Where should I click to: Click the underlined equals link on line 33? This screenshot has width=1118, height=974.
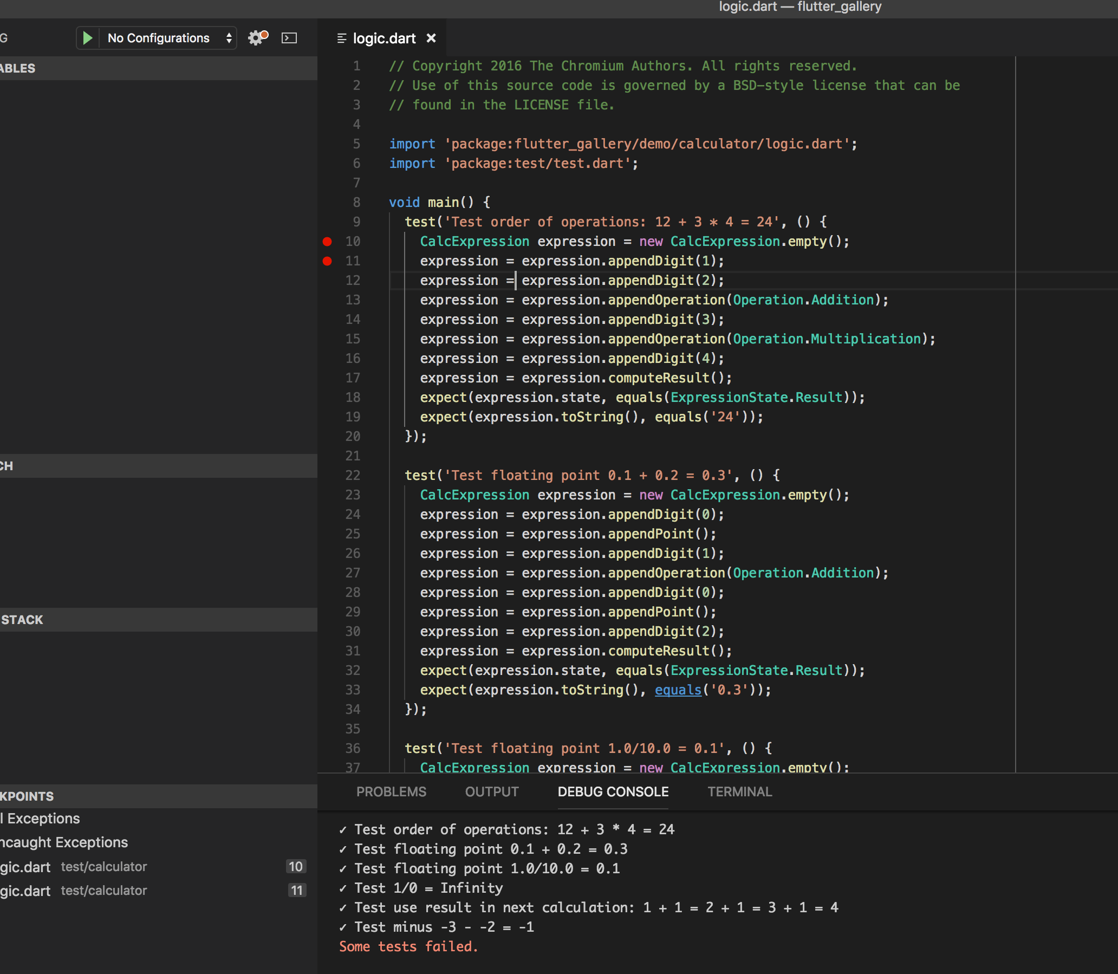[677, 690]
